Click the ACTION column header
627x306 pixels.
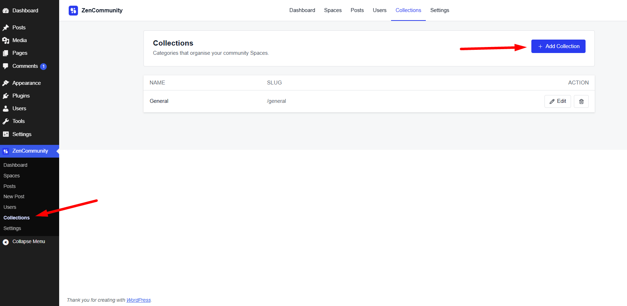click(x=578, y=83)
